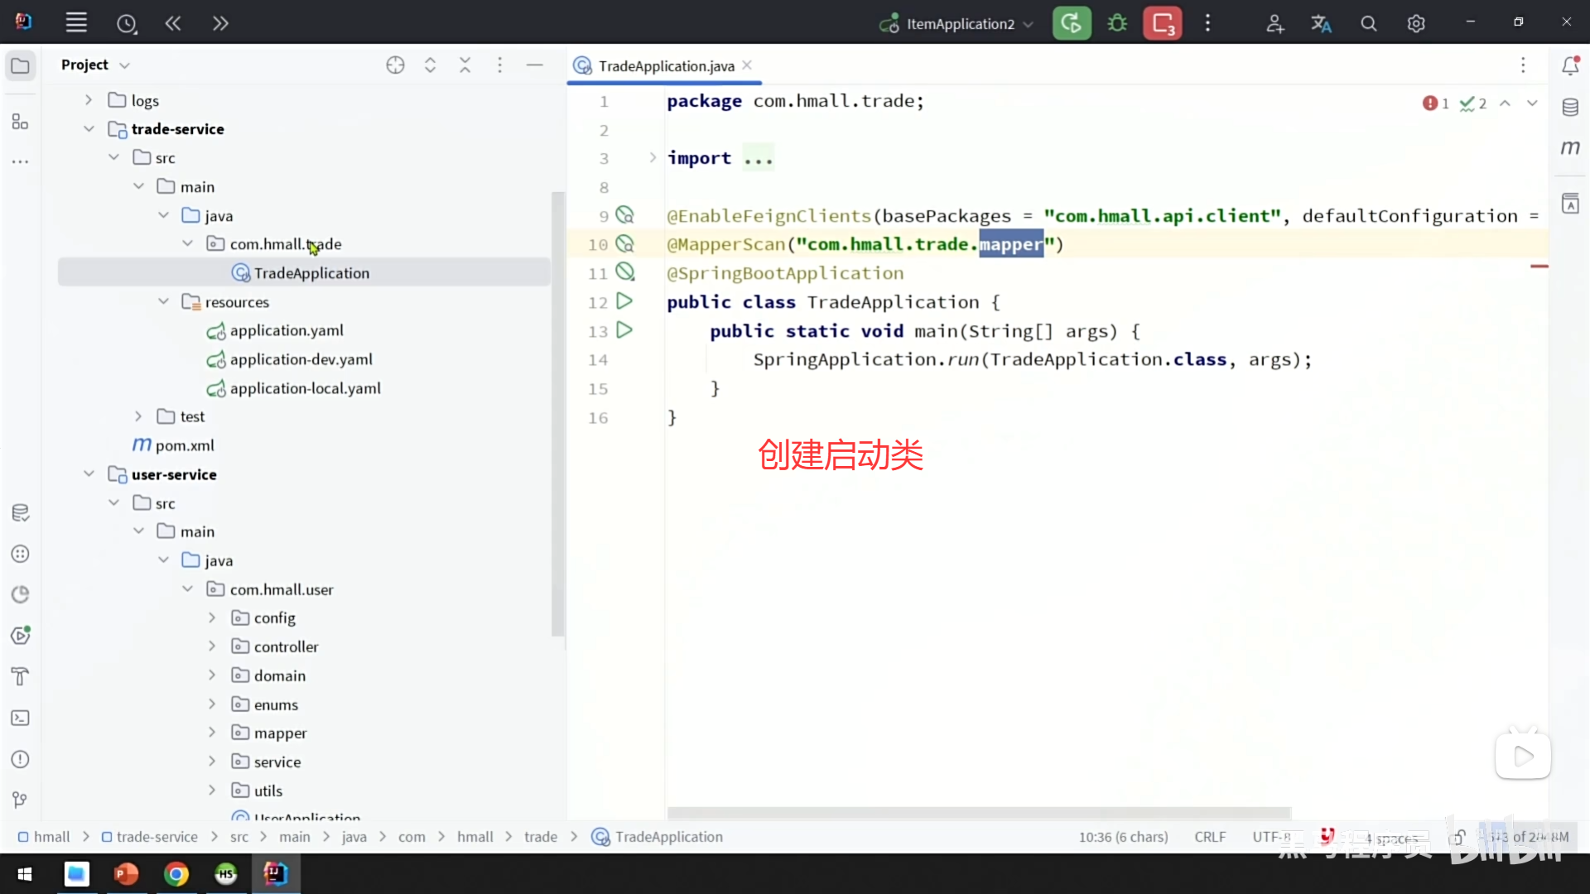1590x894 pixels.
Task: Select the TradeApplication.java editor tab
Action: [666, 66]
